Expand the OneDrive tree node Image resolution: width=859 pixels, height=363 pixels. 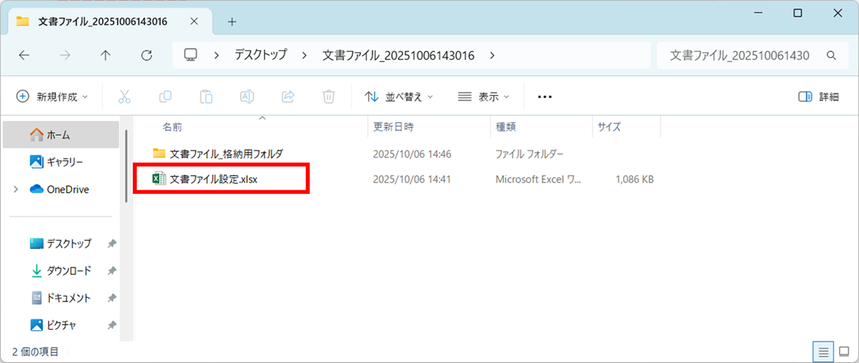[x=16, y=190]
